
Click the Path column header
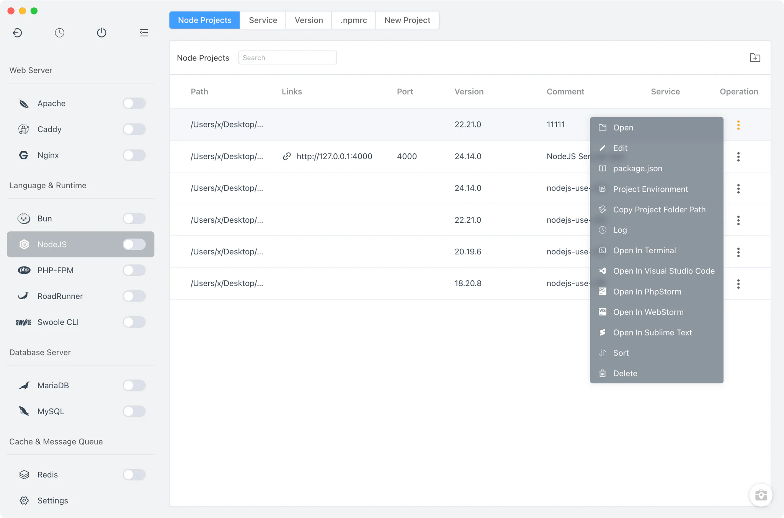point(199,91)
